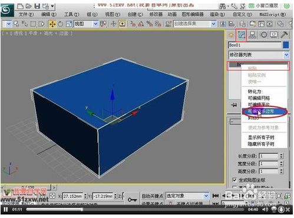Click the Set Key key icon
The image size is (294, 218).
(x=132, y=199)
